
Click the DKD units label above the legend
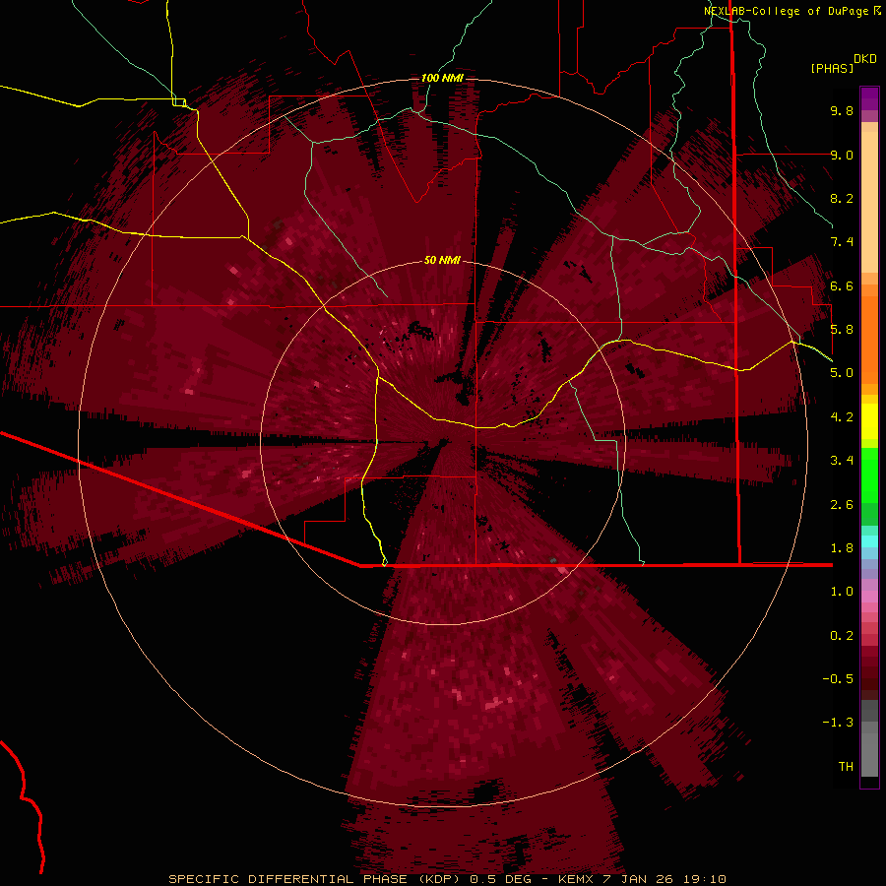pyautogui.click(x=865, y=59)
